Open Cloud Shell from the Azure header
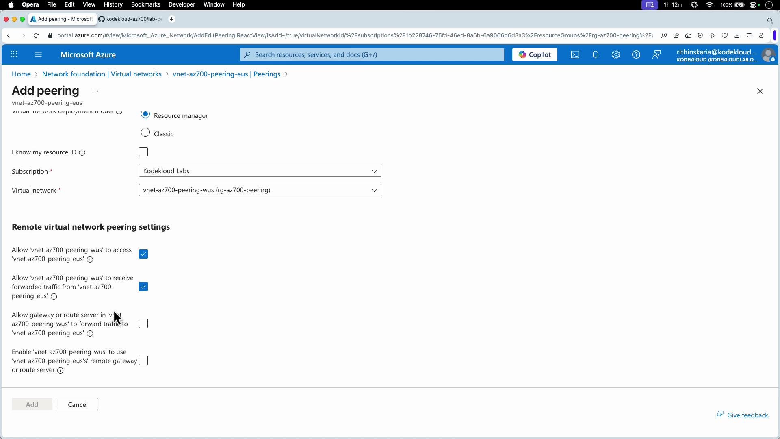The image size is (780, 439). click(x=575, y=54)
